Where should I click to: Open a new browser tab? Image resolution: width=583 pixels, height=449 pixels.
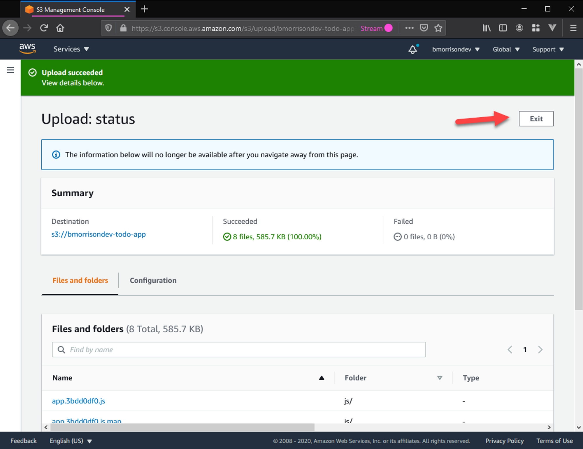point(144,9)
